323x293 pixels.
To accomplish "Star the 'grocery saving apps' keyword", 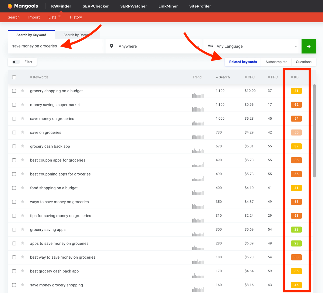I will click(x=23, y=230).
